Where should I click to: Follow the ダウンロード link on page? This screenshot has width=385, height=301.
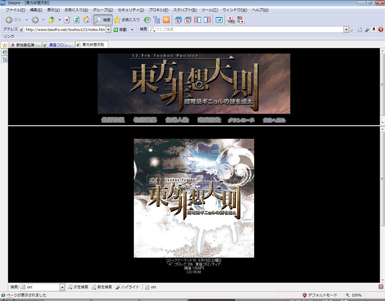(241, 120)
